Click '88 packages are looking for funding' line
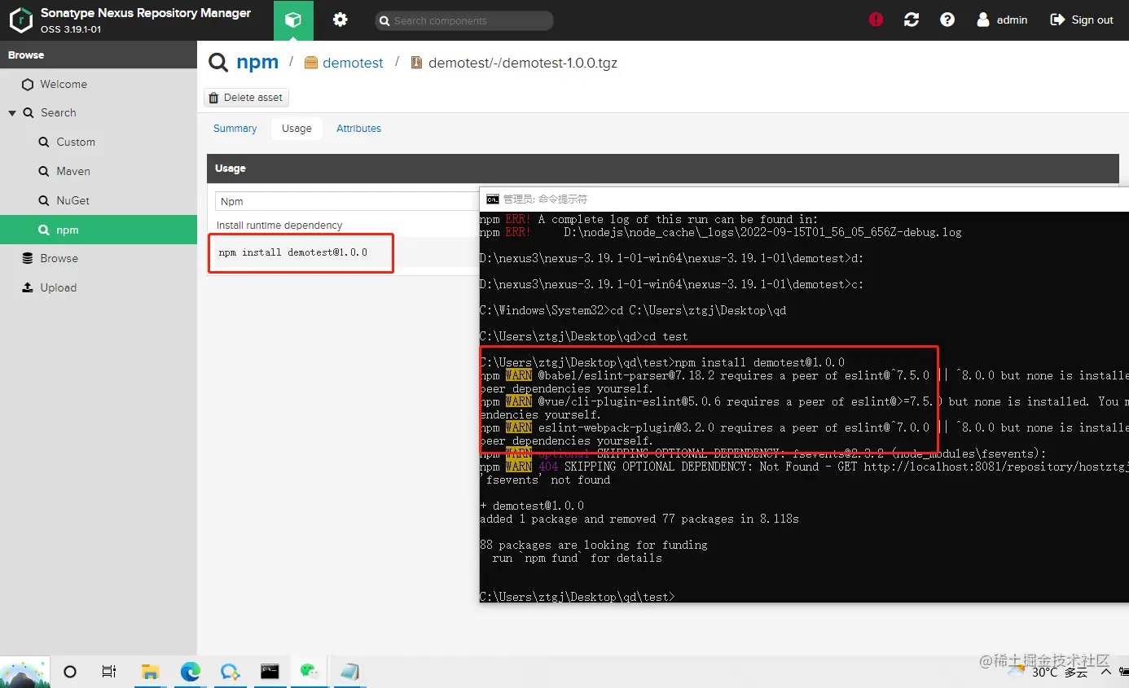The width and height of the screenshot is (1129, 688). pyautogui.click(x=594, y=545)
